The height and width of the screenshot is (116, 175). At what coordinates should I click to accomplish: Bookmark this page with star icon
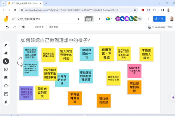135,10
